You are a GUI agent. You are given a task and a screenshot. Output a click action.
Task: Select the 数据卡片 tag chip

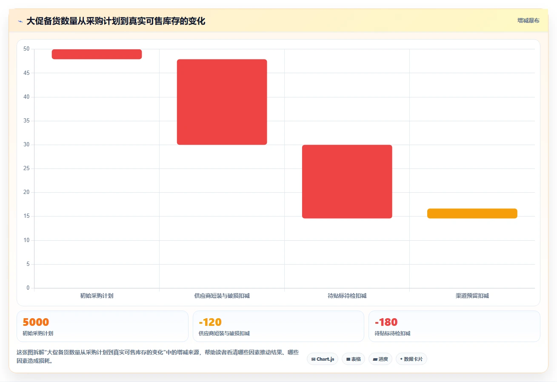(411, 359)
